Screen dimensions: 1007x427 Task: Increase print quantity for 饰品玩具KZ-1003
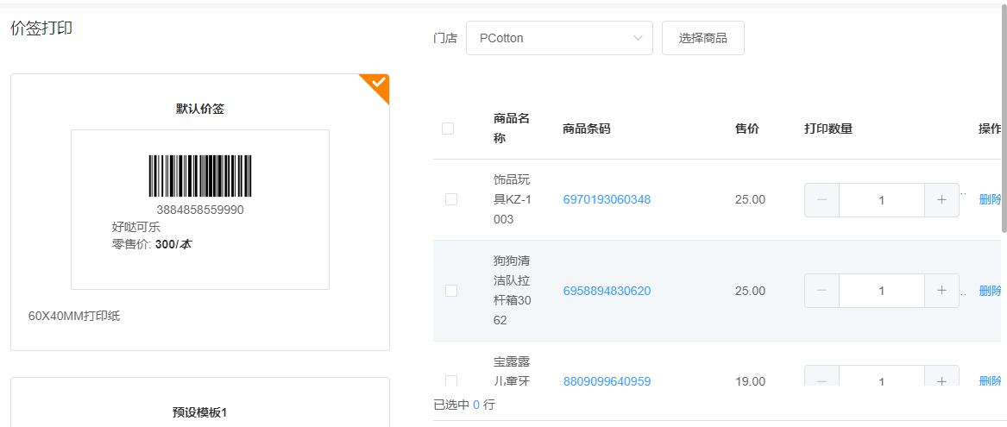tap(941, 199)
